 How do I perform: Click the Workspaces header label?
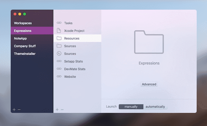[23, 23]
